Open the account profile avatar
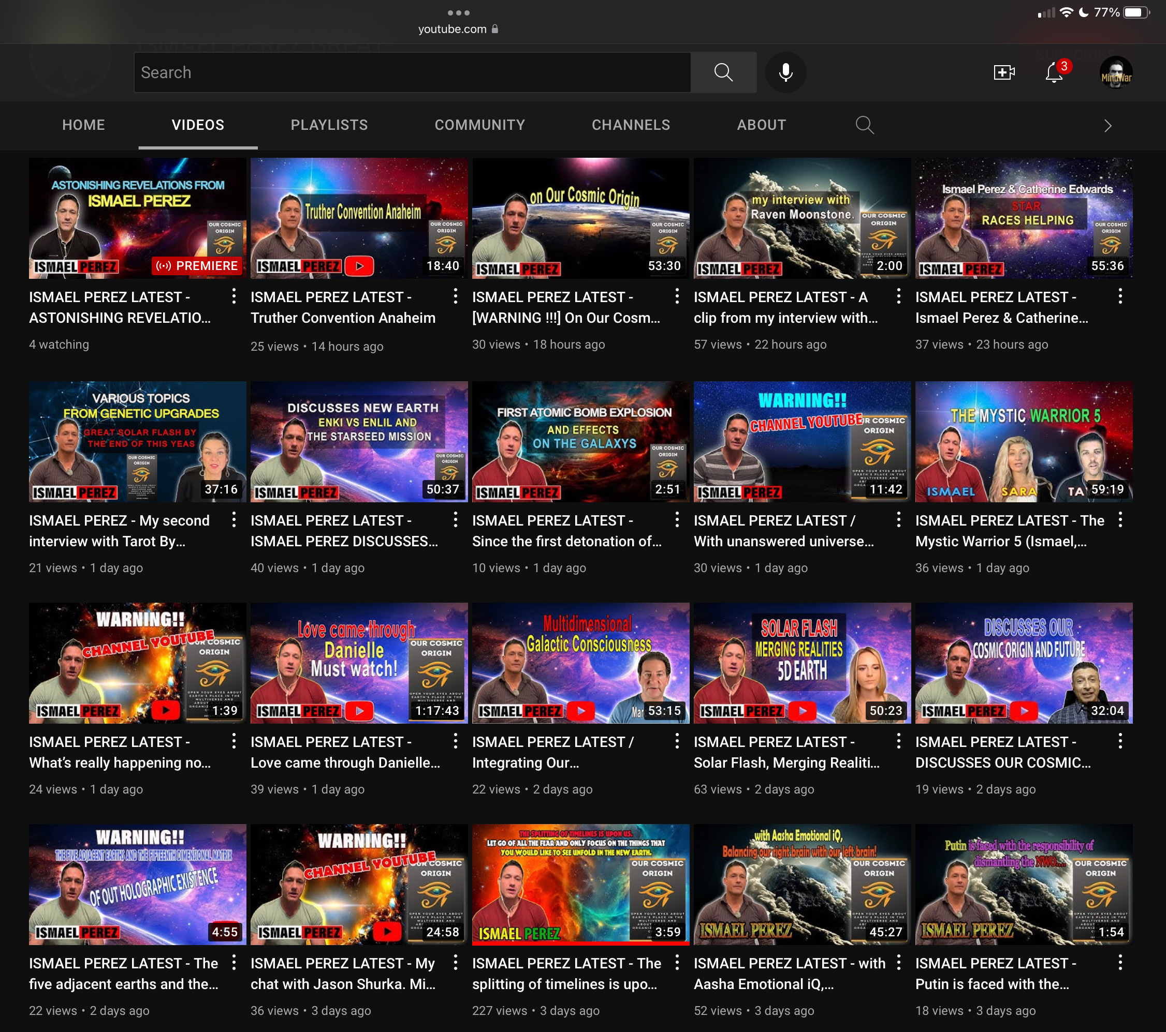Viewport: 1166px width, 1032px height. [1115, 73]
